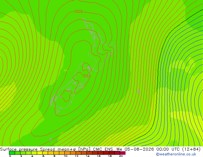
Task: Click legend scale label "18"
Action: pos(110,156)
